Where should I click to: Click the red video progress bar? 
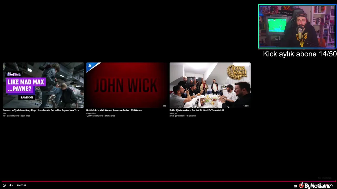click(x=168, y=181)
